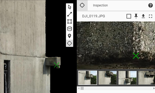The width and height of the screenshot is (155, 93).
Task: Click the Inspection panel tab icon
Action: [x=82, y=5]
